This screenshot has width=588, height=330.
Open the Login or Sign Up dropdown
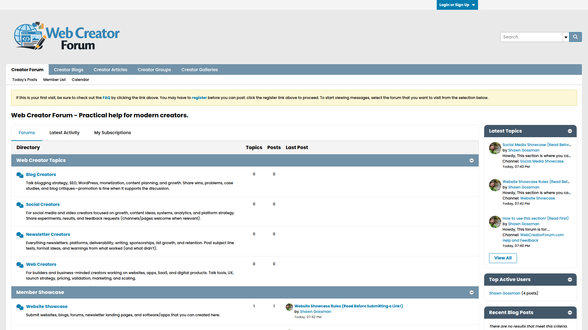click(x=457, y=5)
